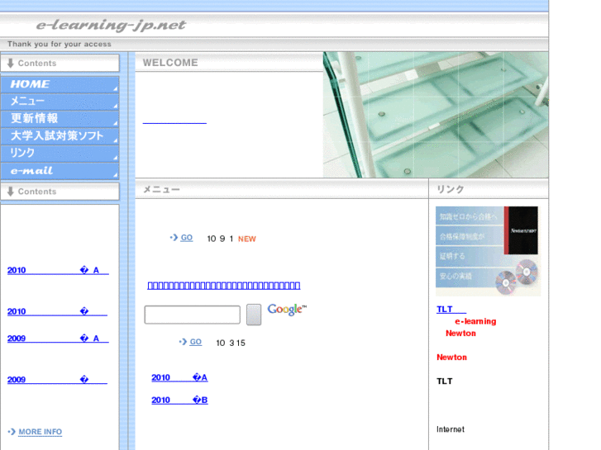Screen dimensions: 601x450
Task: Click the down arrow in the top Contents header
Action: [11, 64]
